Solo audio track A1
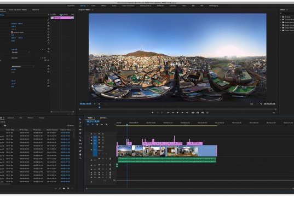The height and width of the screenshot is (197, 294). (x=106, y=159)
